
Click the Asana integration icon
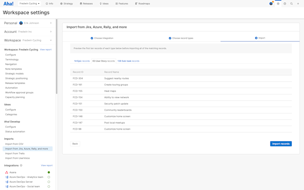(x=6, y=172)
